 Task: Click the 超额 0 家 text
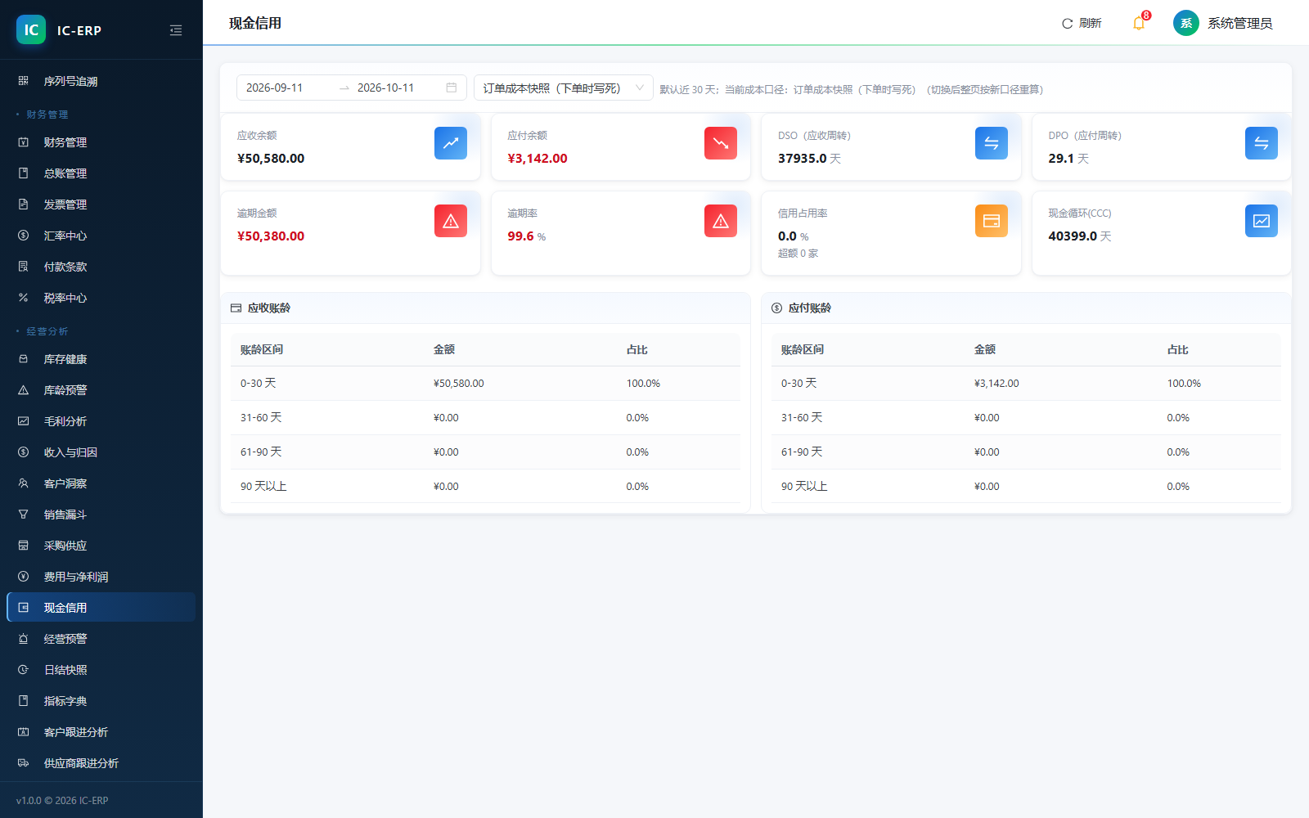[798, 254]
